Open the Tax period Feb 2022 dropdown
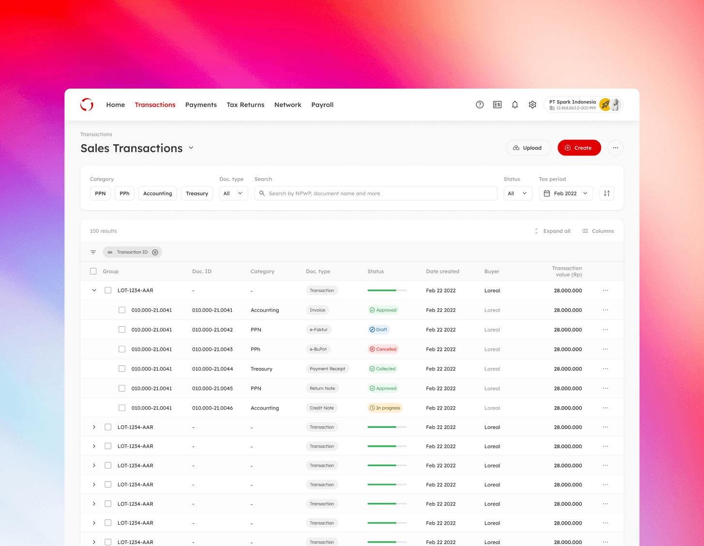 tap(566, 193)
